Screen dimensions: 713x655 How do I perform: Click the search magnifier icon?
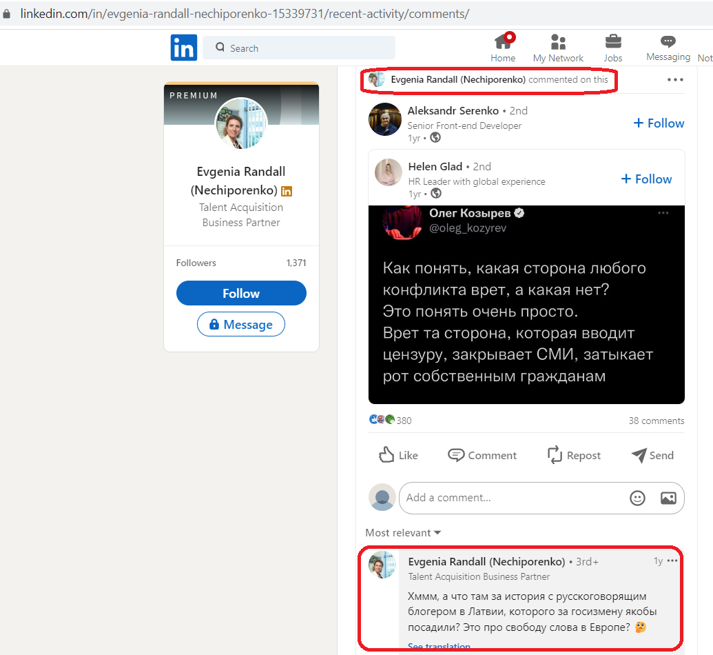point(220,48)
